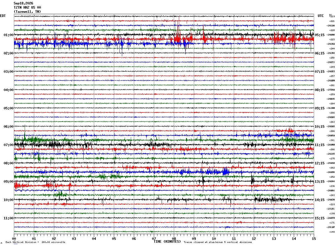Click minute 08 on the bottom axis
This screenshot has height=246, width=336.
[174, 239]
